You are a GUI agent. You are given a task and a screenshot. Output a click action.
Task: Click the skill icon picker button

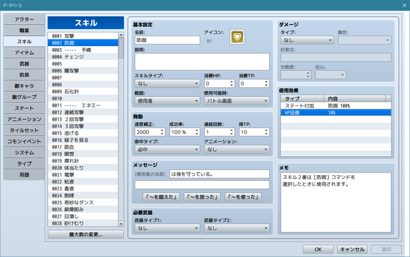237,37
